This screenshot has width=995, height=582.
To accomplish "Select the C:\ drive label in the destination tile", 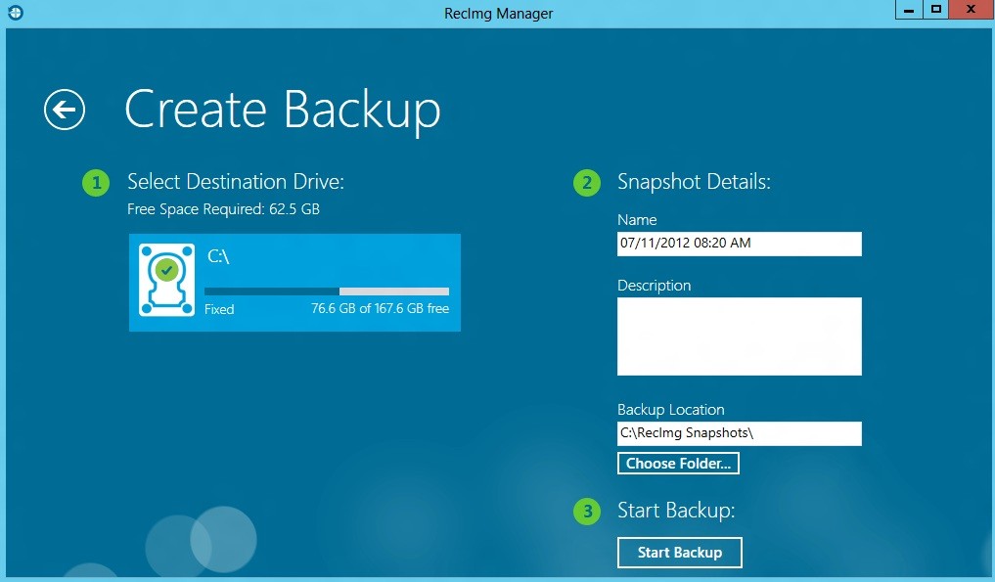I will pos(218,256).
